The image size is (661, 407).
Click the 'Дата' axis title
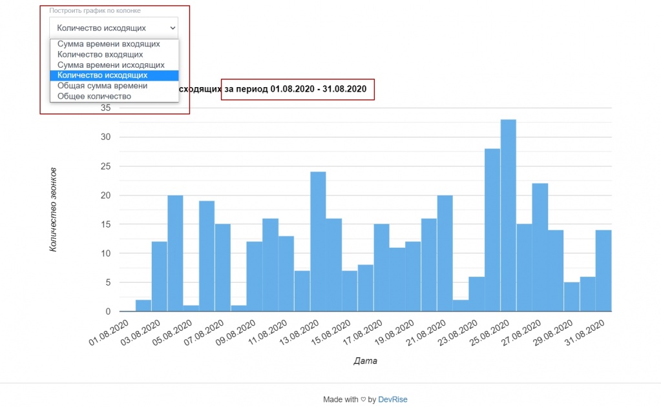click(x=365, y=361)
